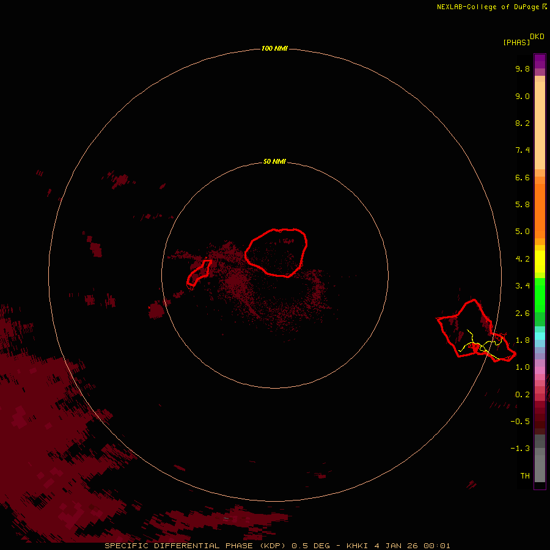Click the 5.0 value on the color scale
The width and height of the screenshot is (550, 550).
pos(522,232)
